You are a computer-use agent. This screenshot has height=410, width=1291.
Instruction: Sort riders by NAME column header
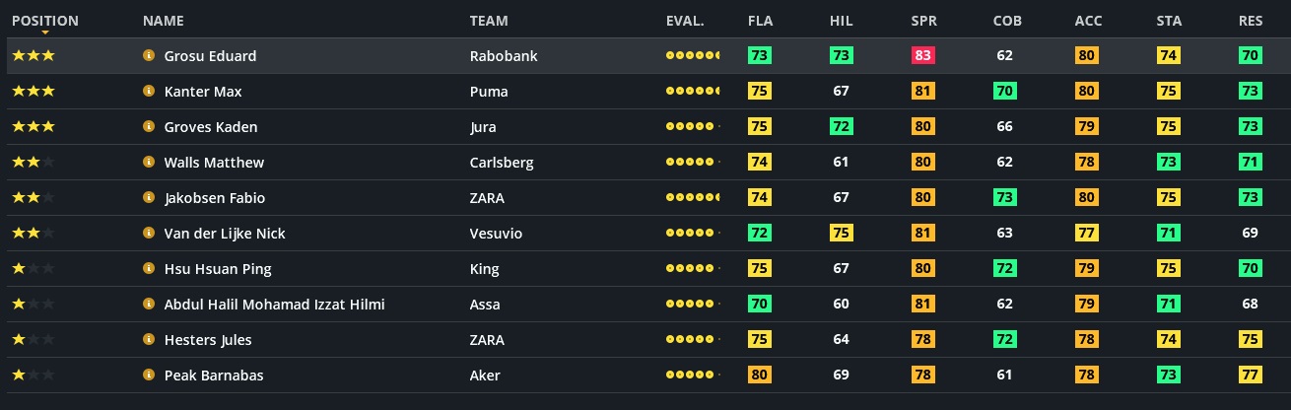point(163,21)
